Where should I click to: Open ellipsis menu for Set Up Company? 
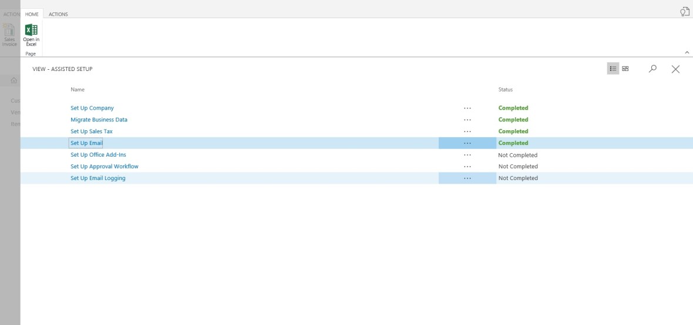point(467,108)
